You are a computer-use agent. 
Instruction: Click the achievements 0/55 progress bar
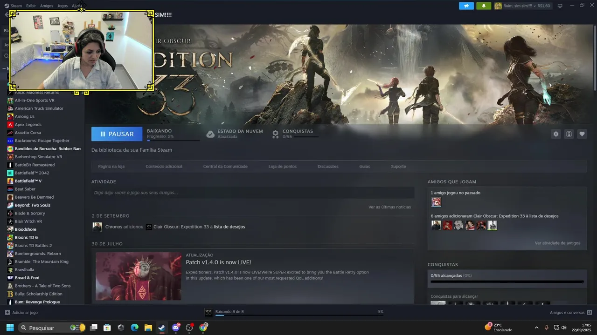point(507,281)
